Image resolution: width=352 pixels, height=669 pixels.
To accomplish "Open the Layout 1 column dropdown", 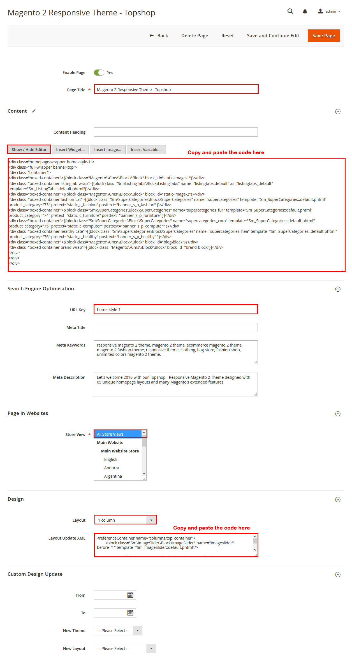I will [125, 520].
